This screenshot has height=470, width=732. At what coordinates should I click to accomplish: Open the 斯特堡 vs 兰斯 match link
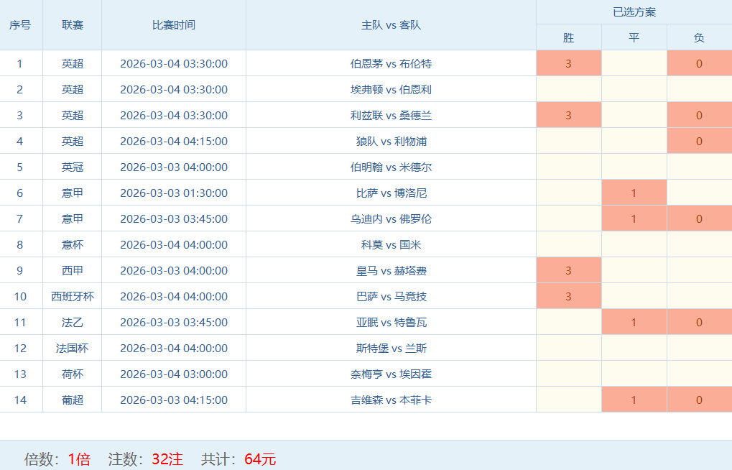391,348
